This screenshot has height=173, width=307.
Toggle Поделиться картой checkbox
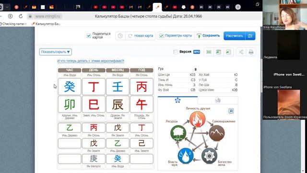click(x=88, y=36)
